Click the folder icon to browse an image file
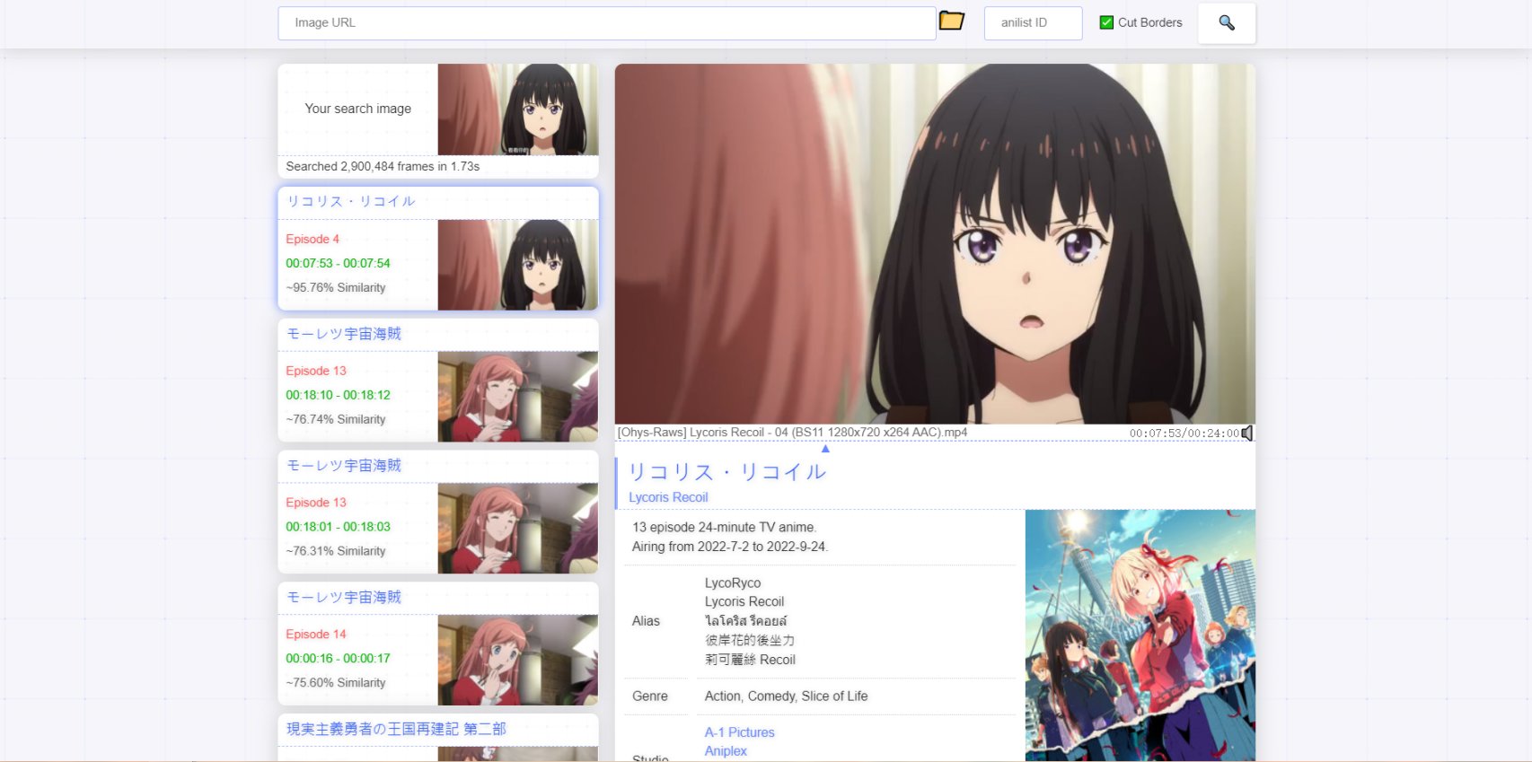1532x762 pixels. pos(951,21)
